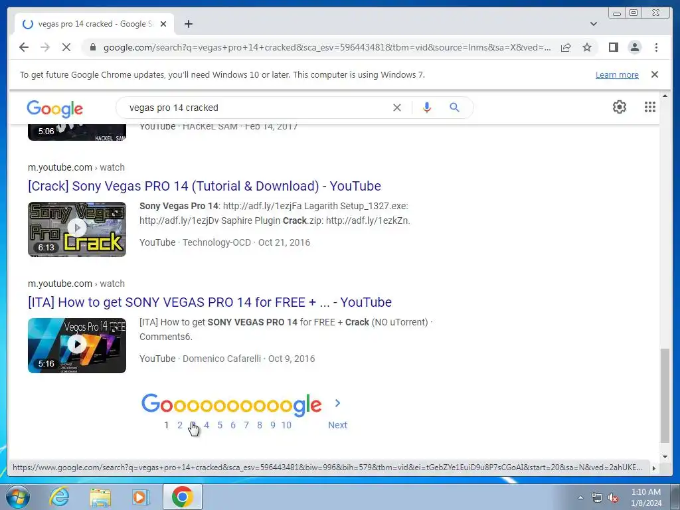Open the Google apps grid

(x=649, y=107)
